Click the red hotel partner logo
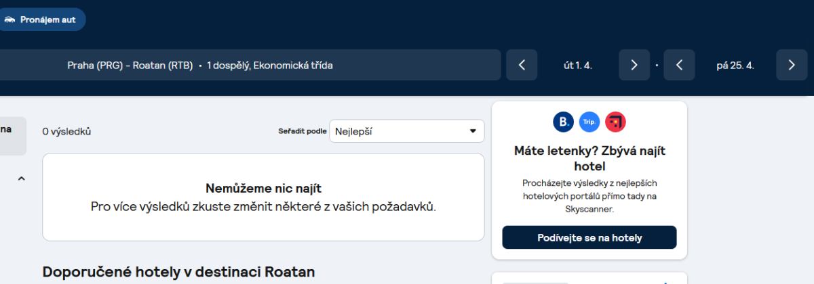 [615, 122]
